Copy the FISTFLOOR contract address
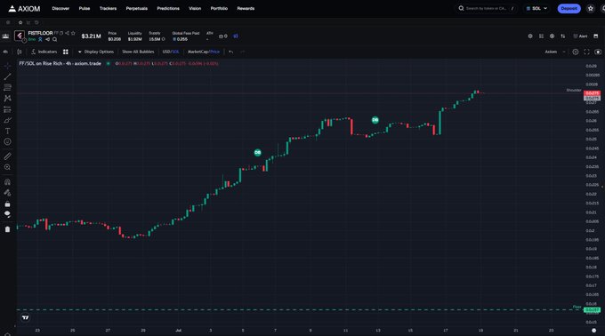The height and width of the screenshot is (336, 605). 61,33
